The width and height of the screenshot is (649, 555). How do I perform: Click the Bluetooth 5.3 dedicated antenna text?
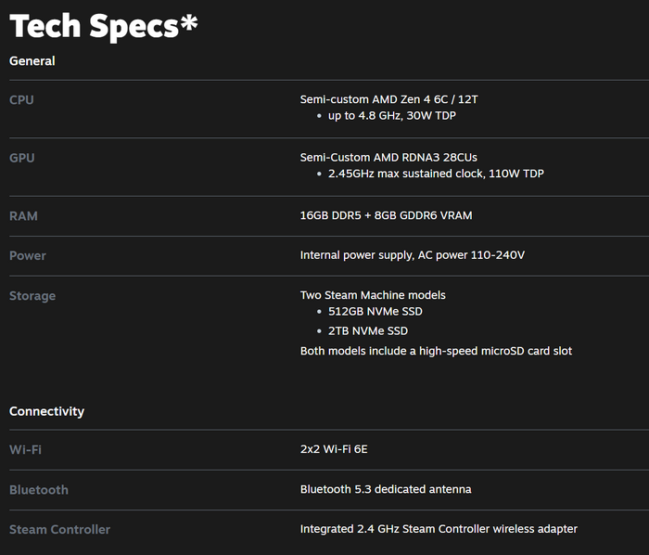point(386,489)
